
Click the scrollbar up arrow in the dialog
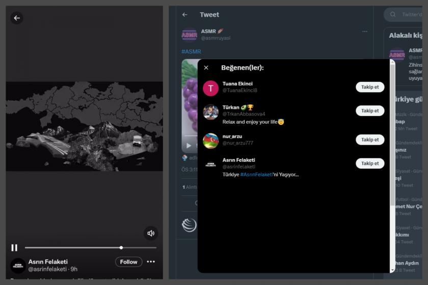(x=392, y=63)
